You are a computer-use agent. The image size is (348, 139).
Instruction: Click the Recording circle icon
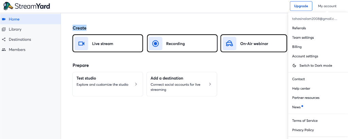pos(155,44)
